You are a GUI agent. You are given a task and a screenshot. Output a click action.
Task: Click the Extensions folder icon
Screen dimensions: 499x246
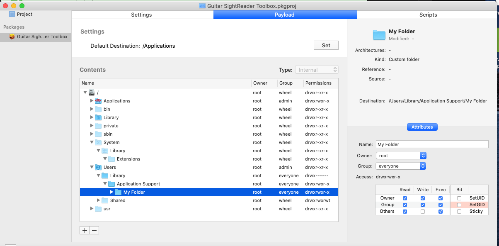pos(111,159)
